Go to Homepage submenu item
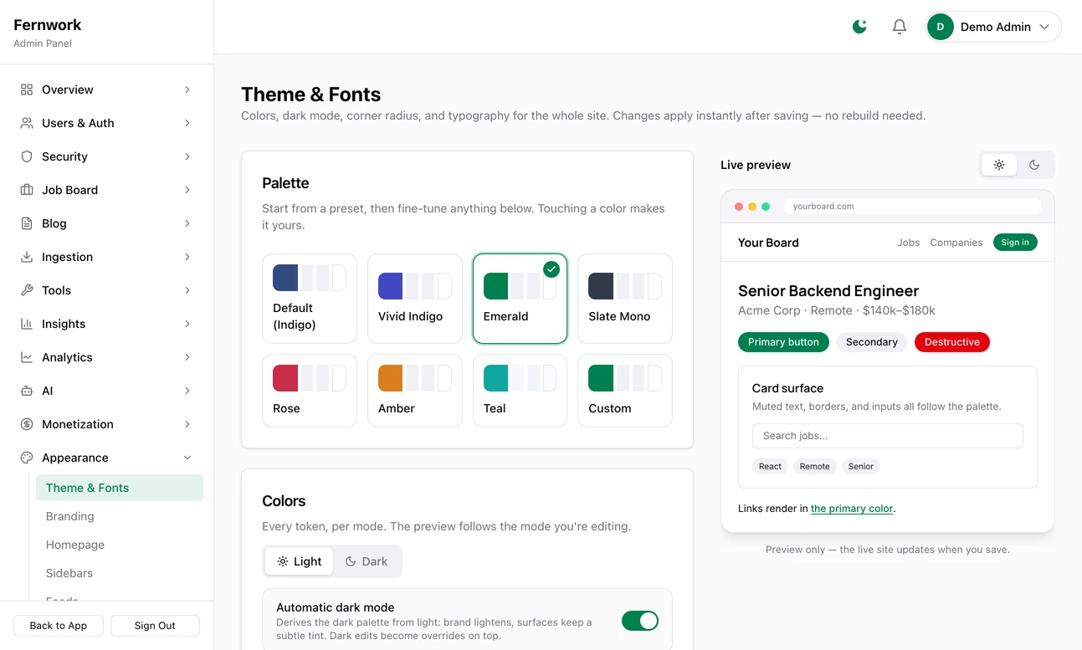Screen dimensions: 1082x650 click(x=120, y=545)
